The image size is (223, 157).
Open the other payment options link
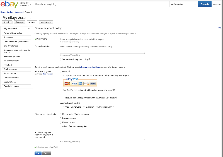point(90,67)
